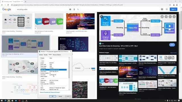
Task: Click the browser back arrow
Action: (x=2, y=5)
